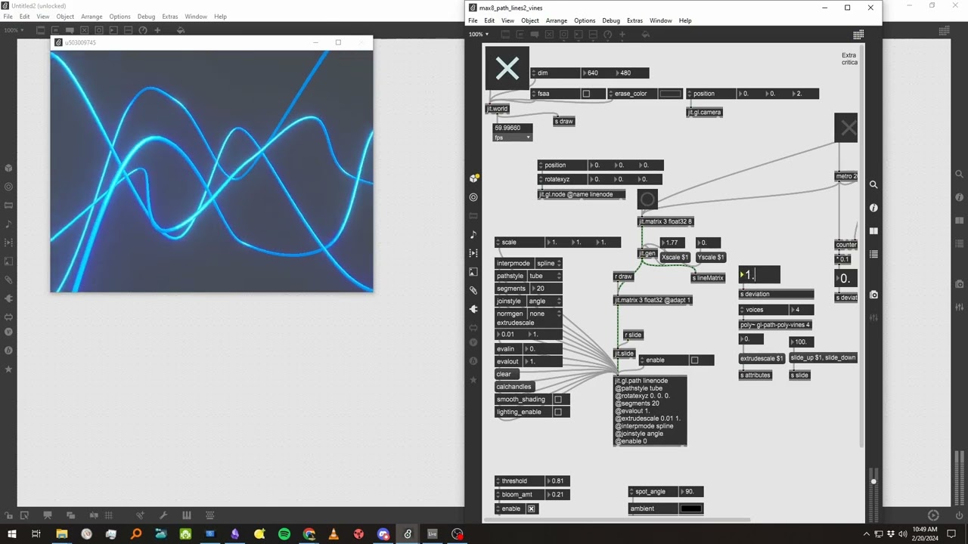The height and width of the screenshot is (544, 968).
Task: Open the Arrange menu in vines patcher
Action: click(557, 20)
